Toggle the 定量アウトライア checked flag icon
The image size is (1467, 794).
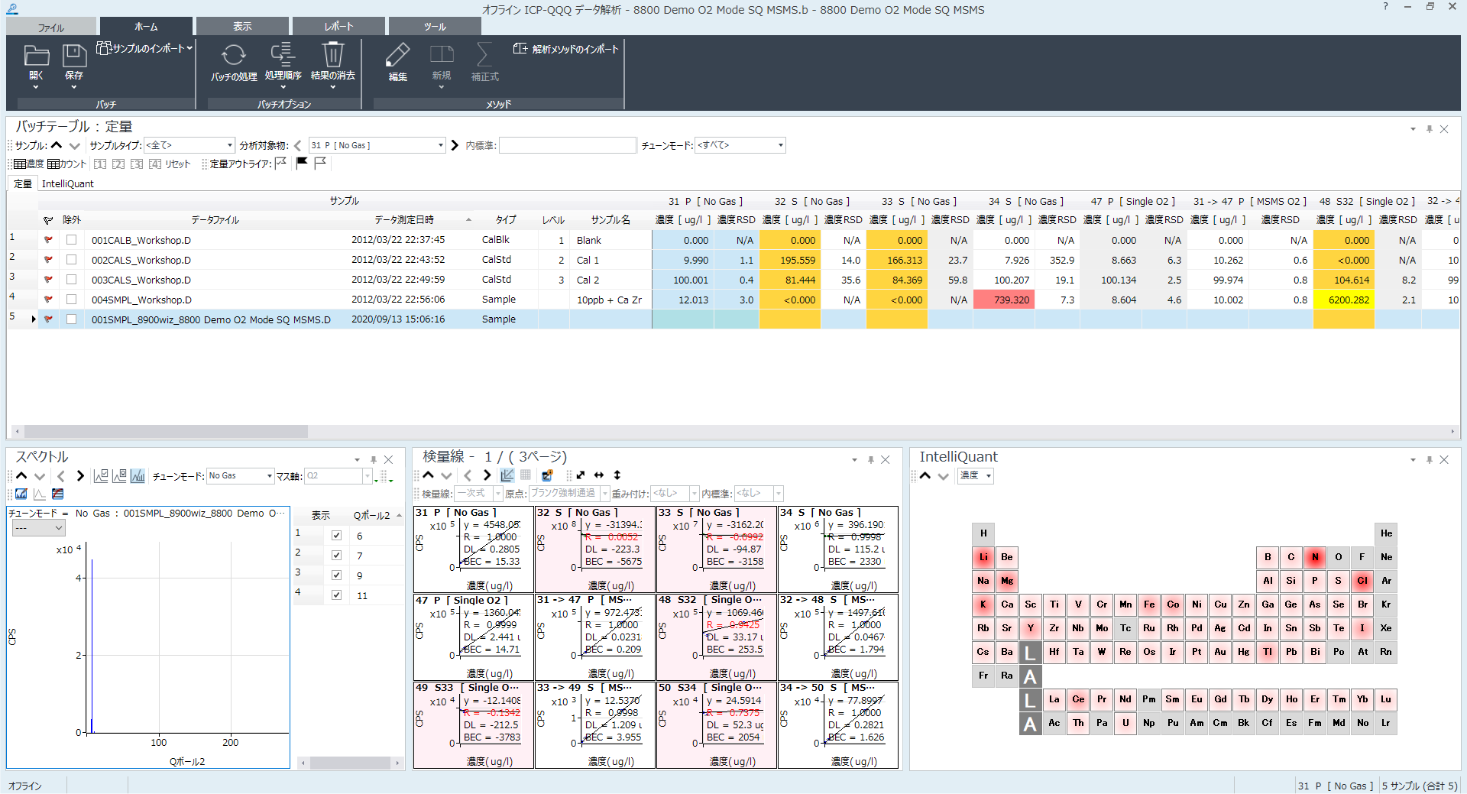(280, 163)
